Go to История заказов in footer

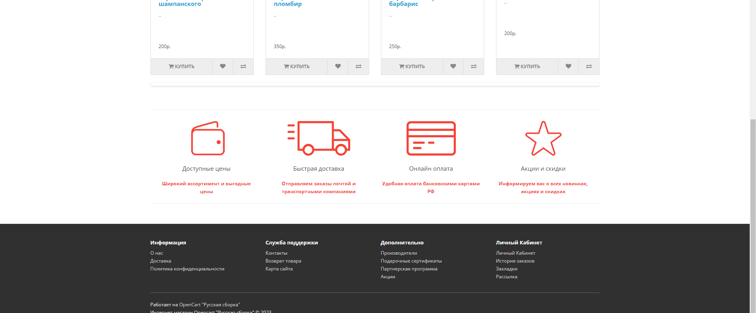point(515,261)
